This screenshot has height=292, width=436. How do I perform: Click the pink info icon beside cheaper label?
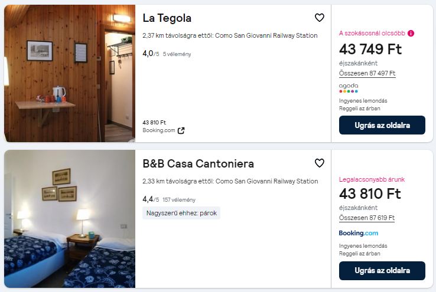[411, 34]
